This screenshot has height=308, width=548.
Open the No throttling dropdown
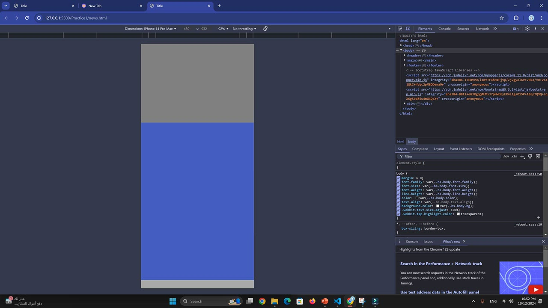[x=244, y=29]
